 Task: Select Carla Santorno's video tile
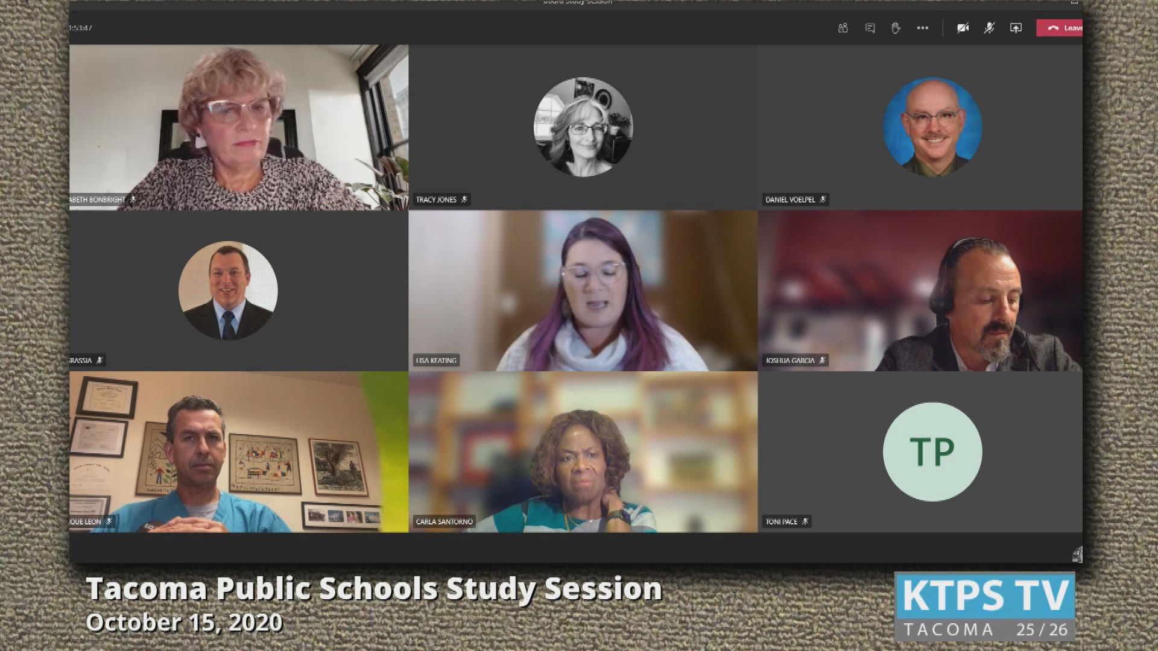pyautogui.click(x=583, y=452)
